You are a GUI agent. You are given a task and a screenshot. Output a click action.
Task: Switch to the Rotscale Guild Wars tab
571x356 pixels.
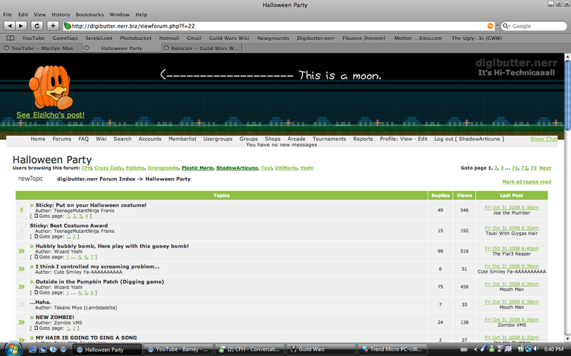pyautogui.click(x=200, y=48)
